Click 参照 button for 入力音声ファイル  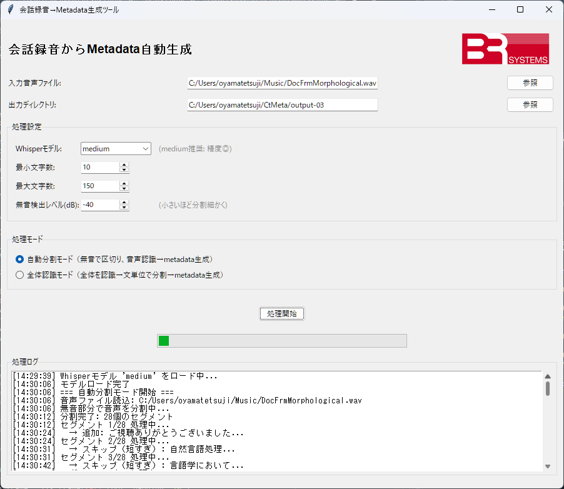(x=530, y=83)
